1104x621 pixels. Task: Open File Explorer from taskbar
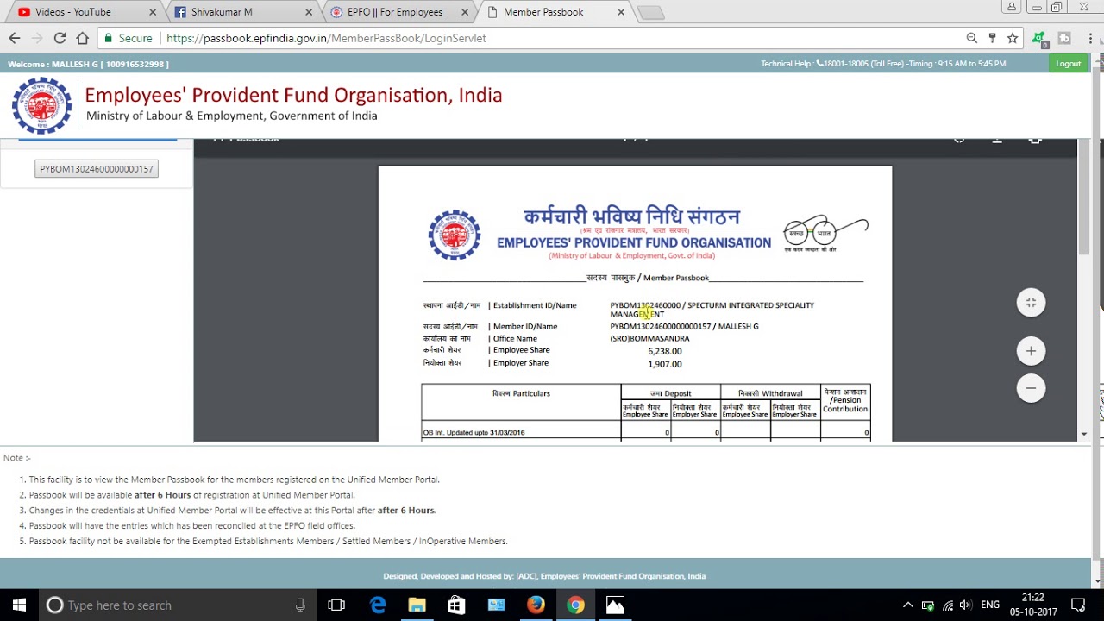click(417, 605)
